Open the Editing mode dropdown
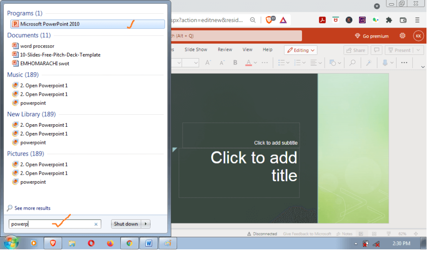This screenshot has width=429, height=256. tap(301, 50)
